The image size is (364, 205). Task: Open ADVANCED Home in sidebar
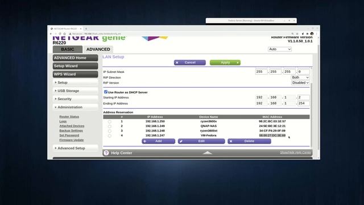click(x=76, y=58)
